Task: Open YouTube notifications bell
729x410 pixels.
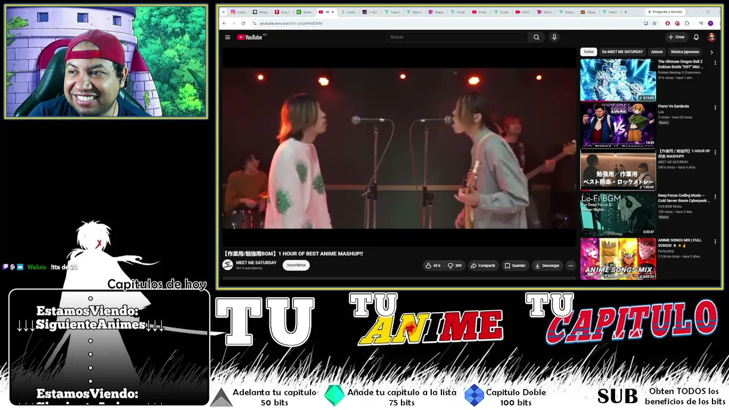Action: pos(696,37)
